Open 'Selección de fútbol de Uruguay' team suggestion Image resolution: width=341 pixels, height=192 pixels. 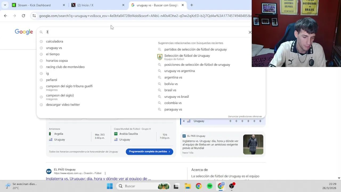187,57
